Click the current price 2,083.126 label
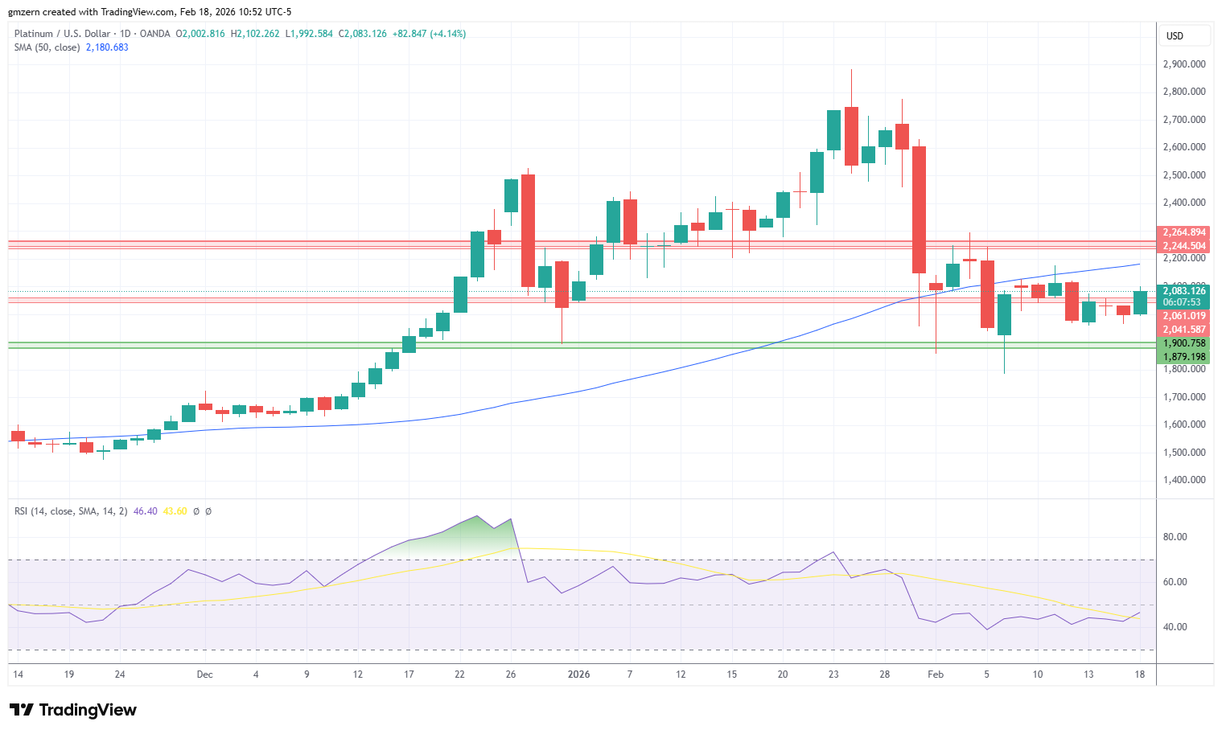This screenshot has height=734, width=1222. 1184,291
